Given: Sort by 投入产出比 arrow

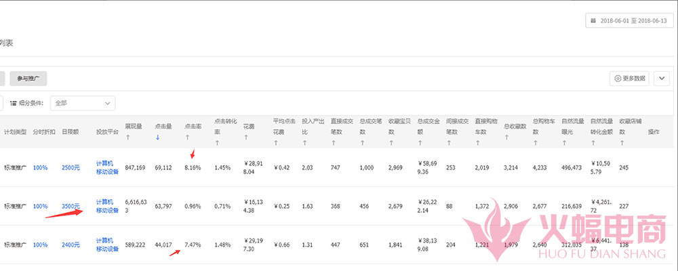Looking at the screenshot, I should coord(304,143).
